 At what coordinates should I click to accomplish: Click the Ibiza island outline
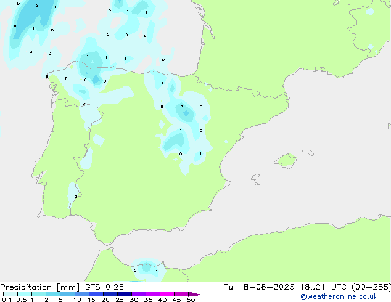(x=255, y=178)
